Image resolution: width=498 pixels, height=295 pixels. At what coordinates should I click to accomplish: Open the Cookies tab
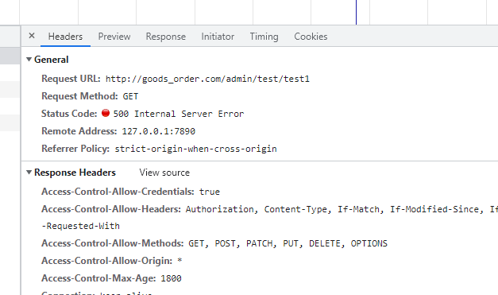click(x=311, y=37)
